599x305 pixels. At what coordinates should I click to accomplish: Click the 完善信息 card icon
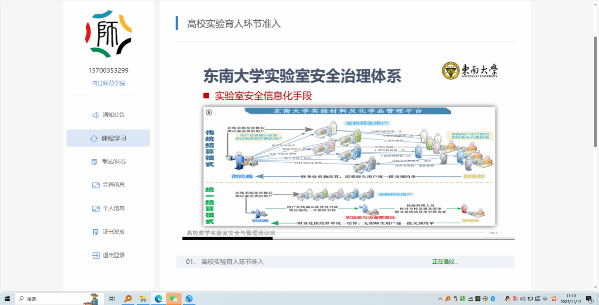pos(96,185)
